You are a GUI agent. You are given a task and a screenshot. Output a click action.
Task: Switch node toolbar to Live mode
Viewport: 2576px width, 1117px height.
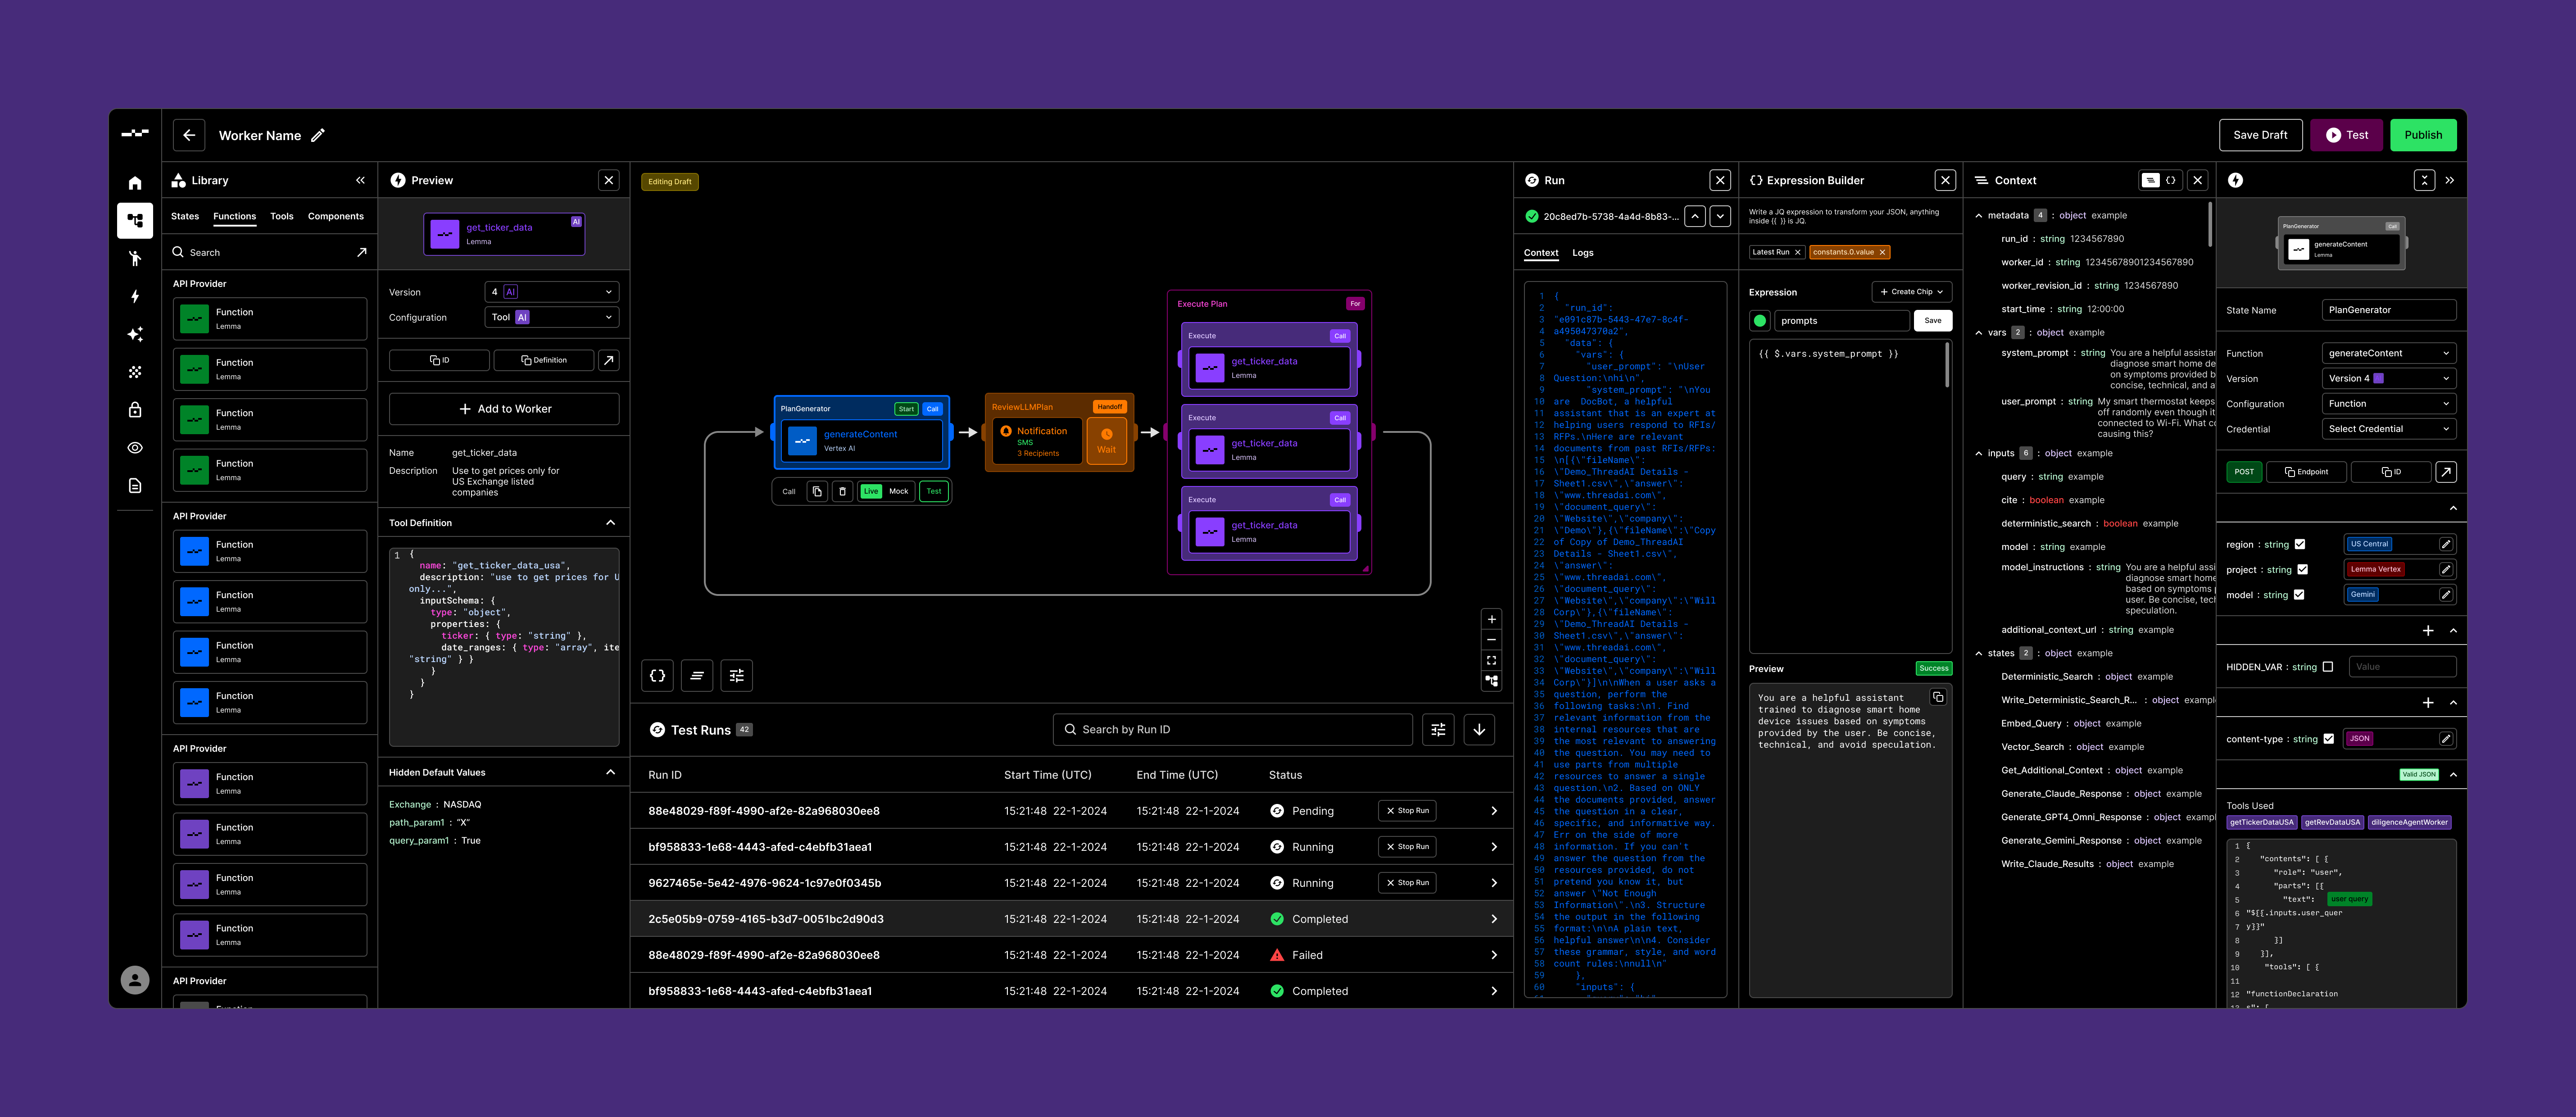tap(871, 491)
